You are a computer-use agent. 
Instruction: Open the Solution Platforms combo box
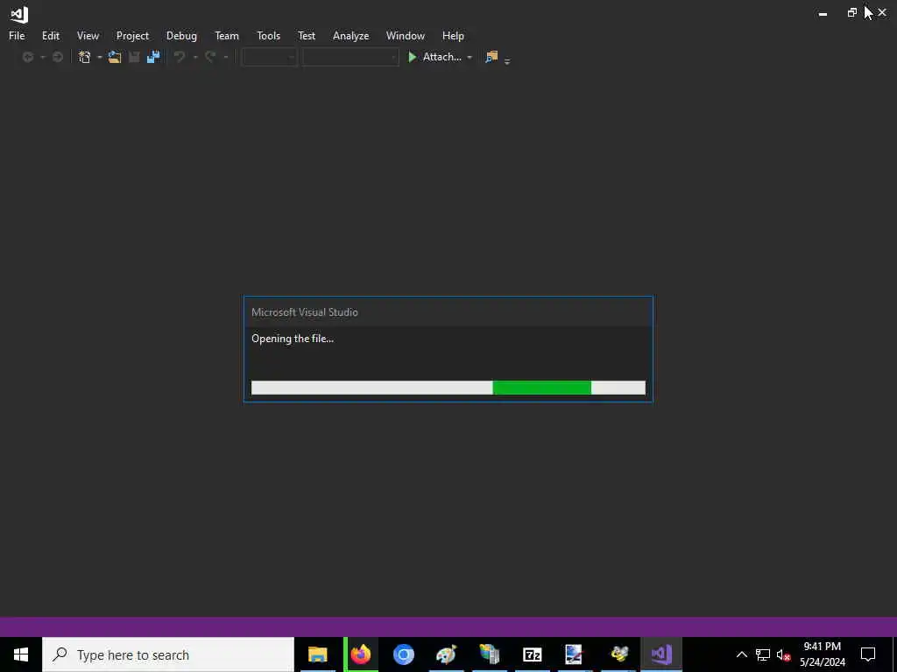coord(350,57)
